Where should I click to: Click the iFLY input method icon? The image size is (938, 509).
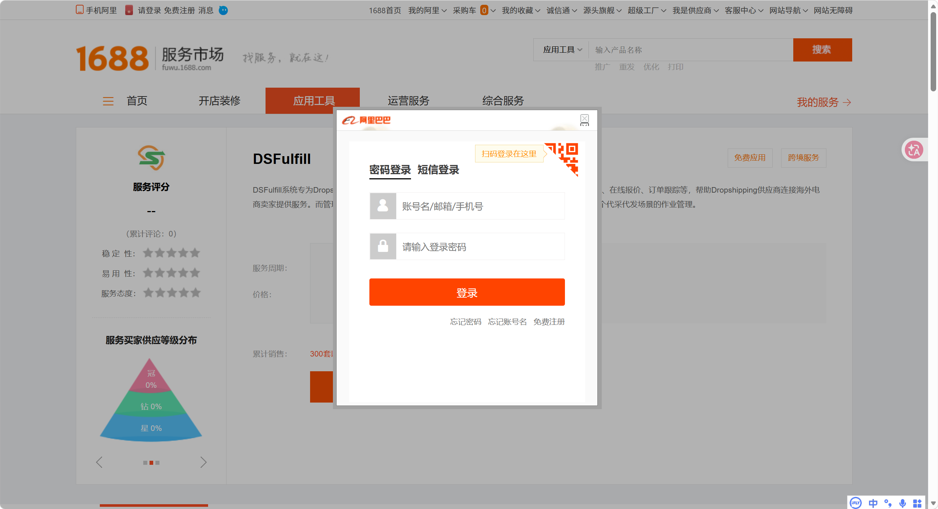point(856,503)
